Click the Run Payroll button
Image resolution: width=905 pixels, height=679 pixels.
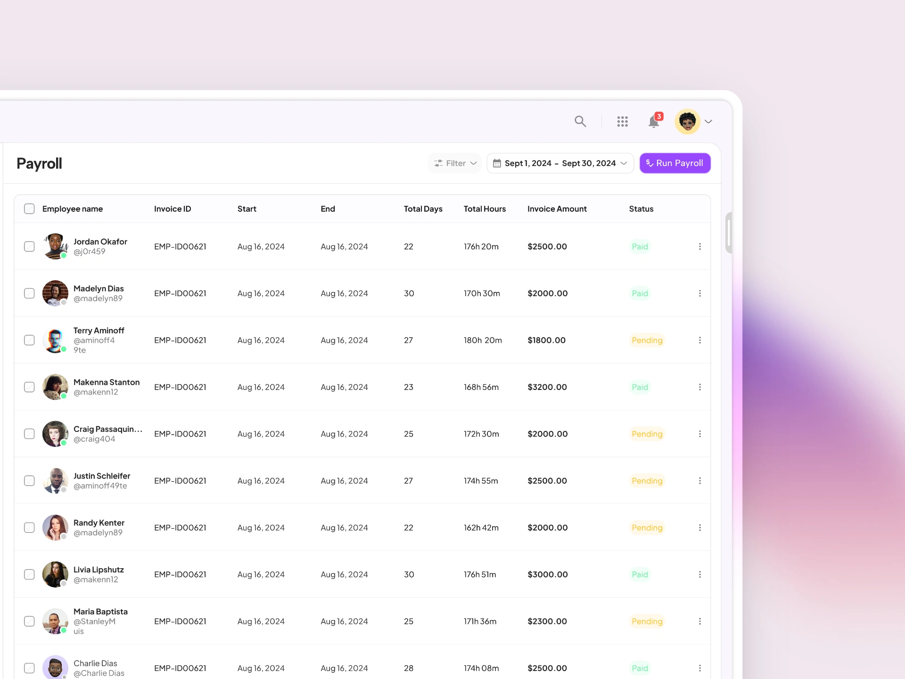(x=675, y=163)
